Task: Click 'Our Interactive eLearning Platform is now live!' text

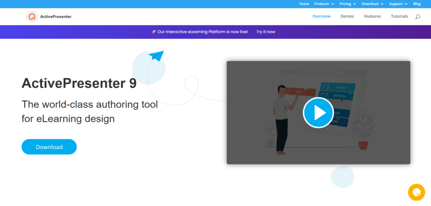Action: point(202,32)
